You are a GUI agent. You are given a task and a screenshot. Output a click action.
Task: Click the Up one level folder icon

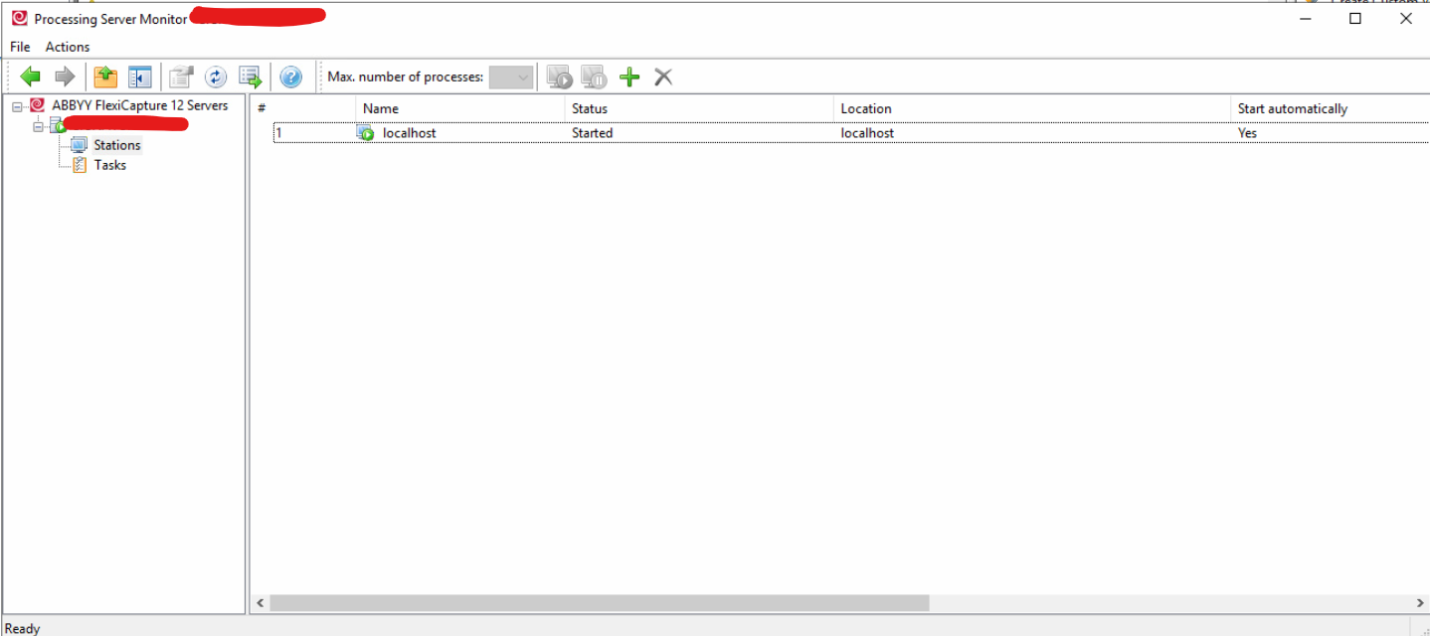point(105,77)
